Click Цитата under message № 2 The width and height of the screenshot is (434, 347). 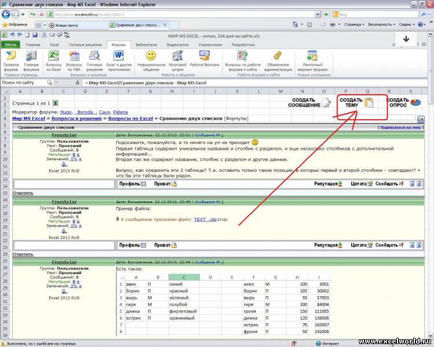coord(362,245)
